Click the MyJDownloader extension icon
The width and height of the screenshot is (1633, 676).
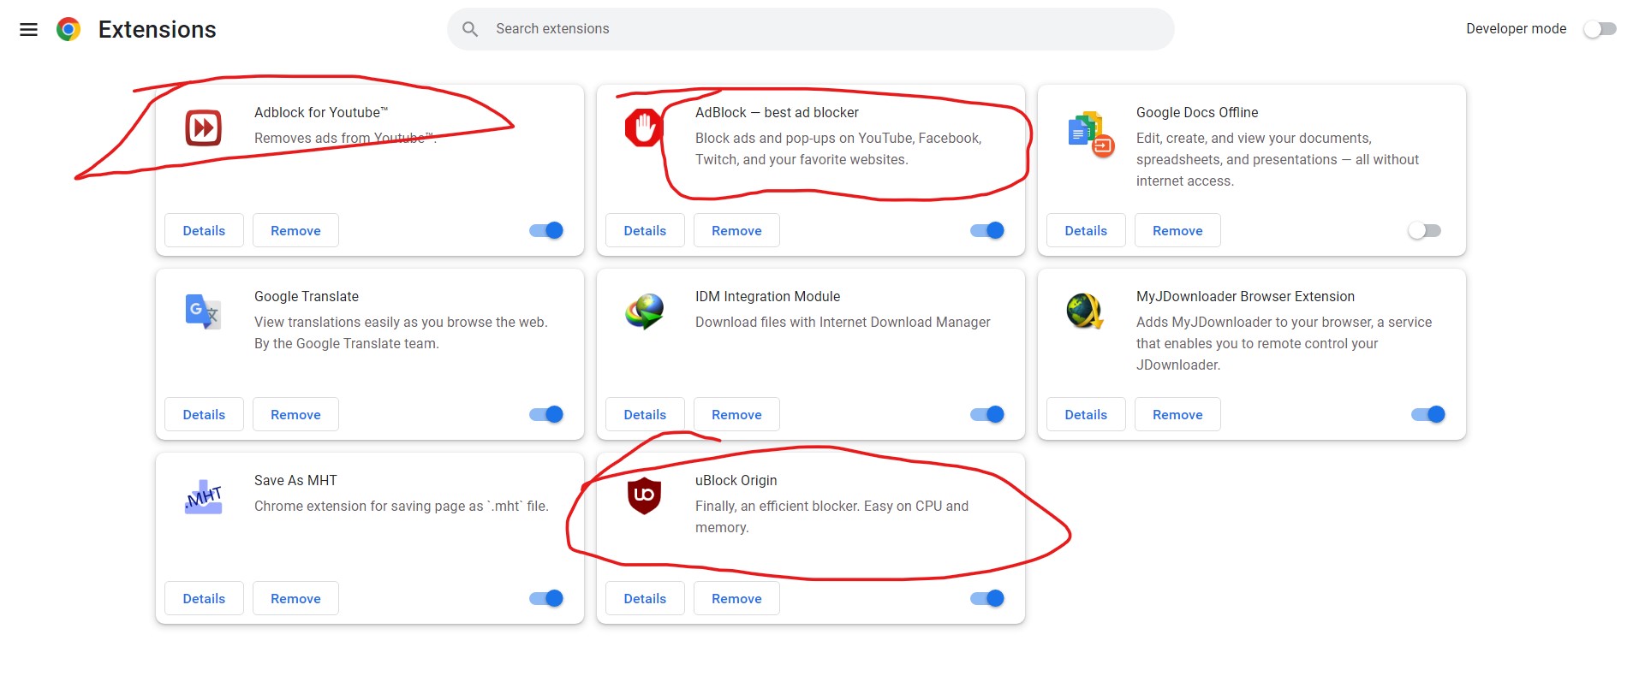tap(1085, 311)
